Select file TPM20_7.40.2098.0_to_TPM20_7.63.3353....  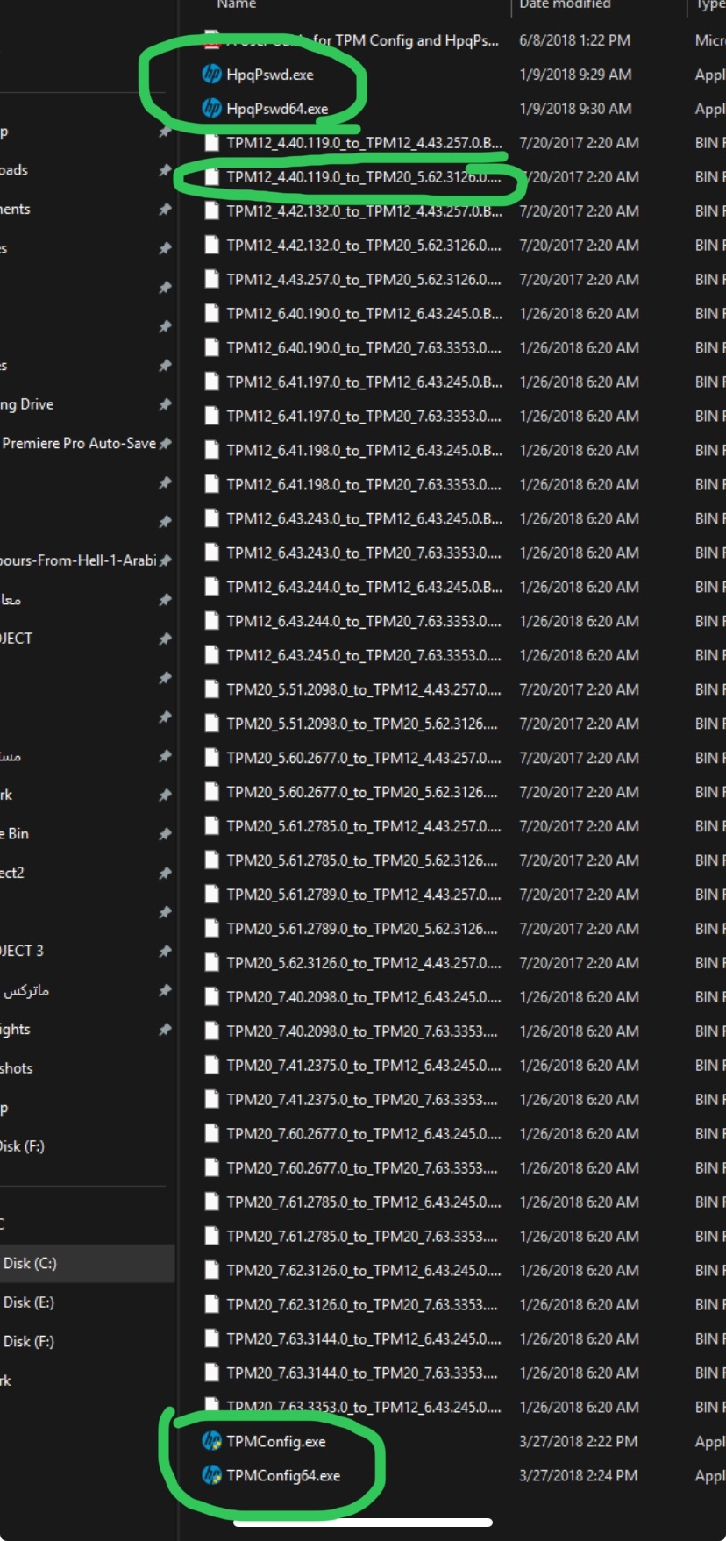click(x=362, y=1031)
